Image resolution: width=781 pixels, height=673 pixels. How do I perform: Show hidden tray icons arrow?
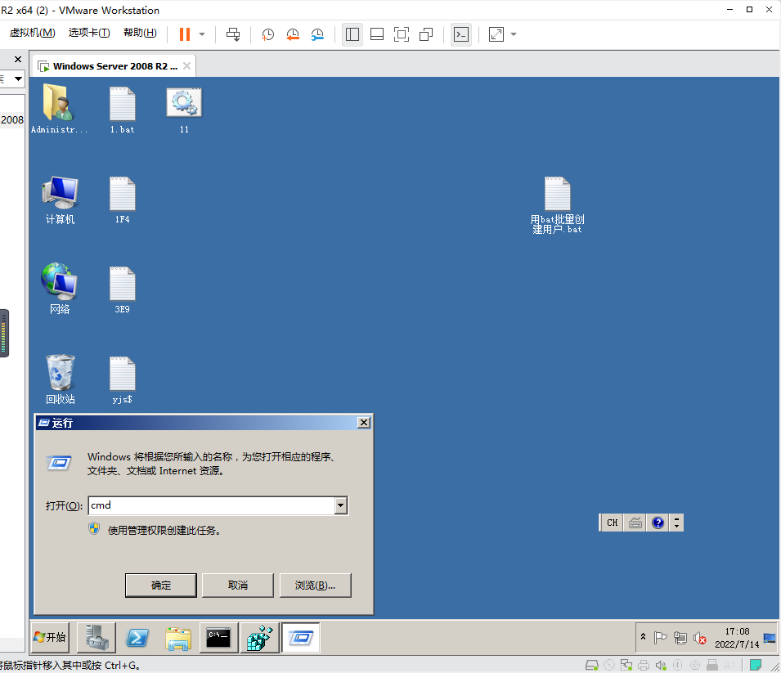(643, 637)
